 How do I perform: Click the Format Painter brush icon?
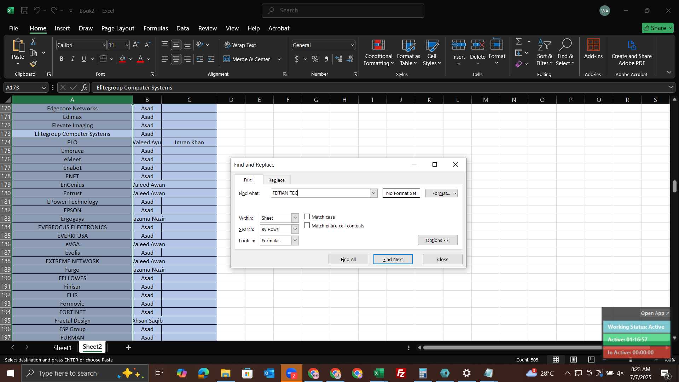[33, 64]
